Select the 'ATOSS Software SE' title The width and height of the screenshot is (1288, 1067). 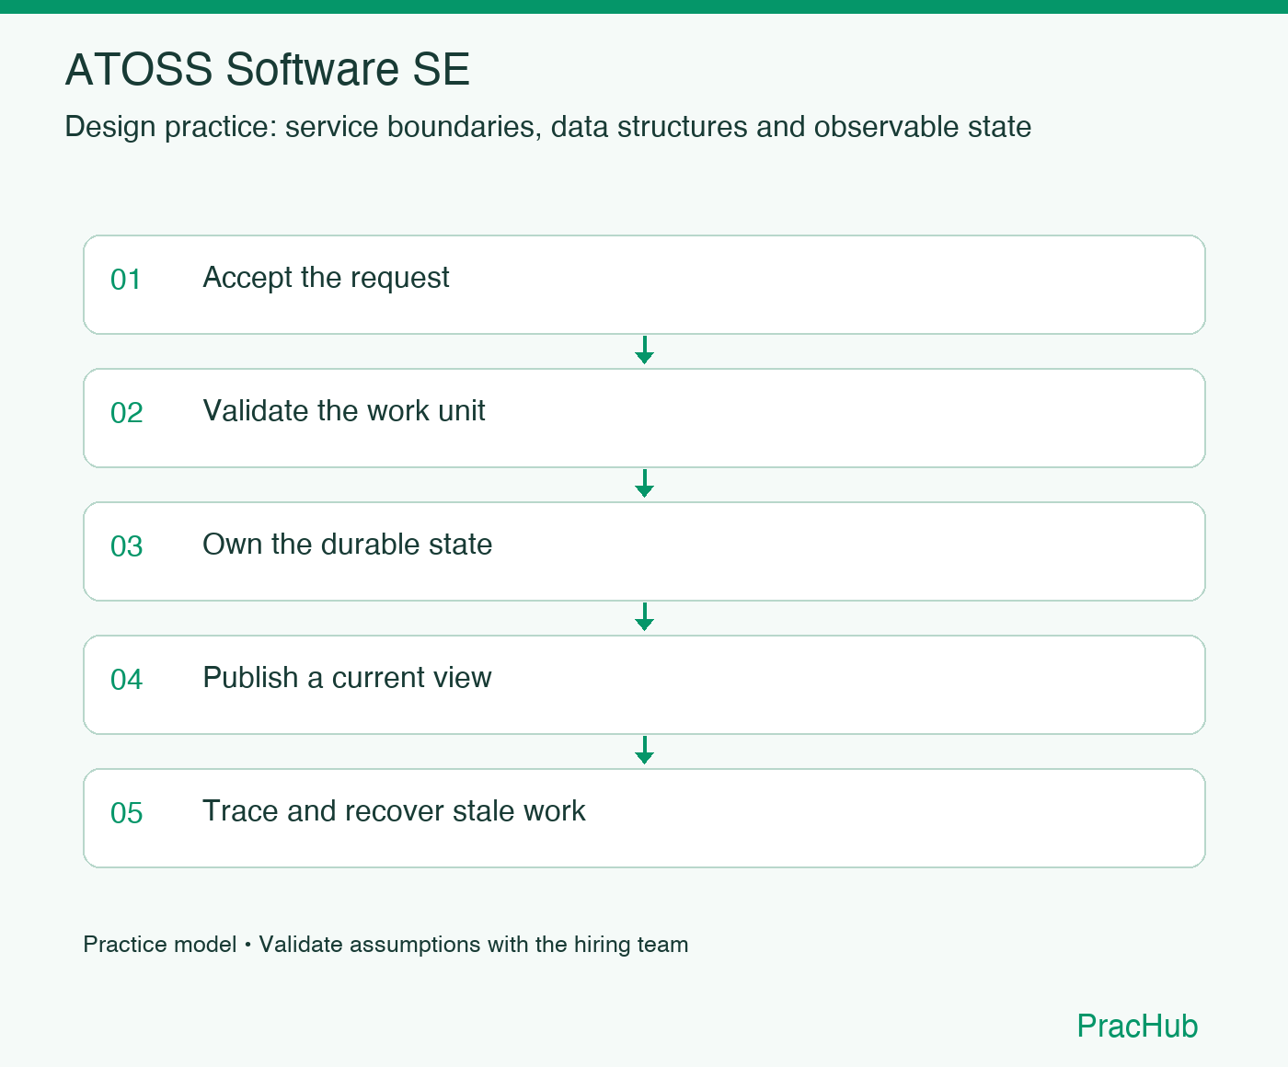[x=267, y=70]
